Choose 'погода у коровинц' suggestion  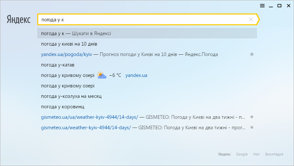pos(147,107)
